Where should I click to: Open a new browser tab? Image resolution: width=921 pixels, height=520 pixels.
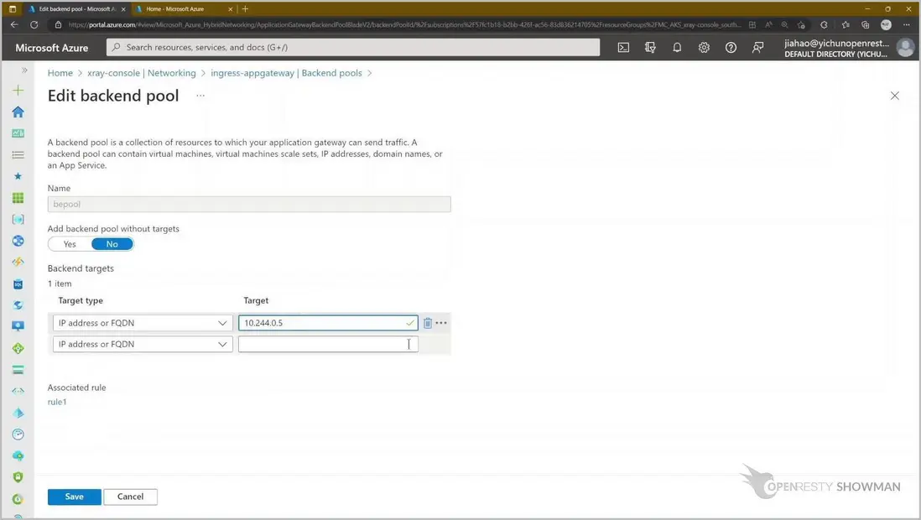pos(246,9)
